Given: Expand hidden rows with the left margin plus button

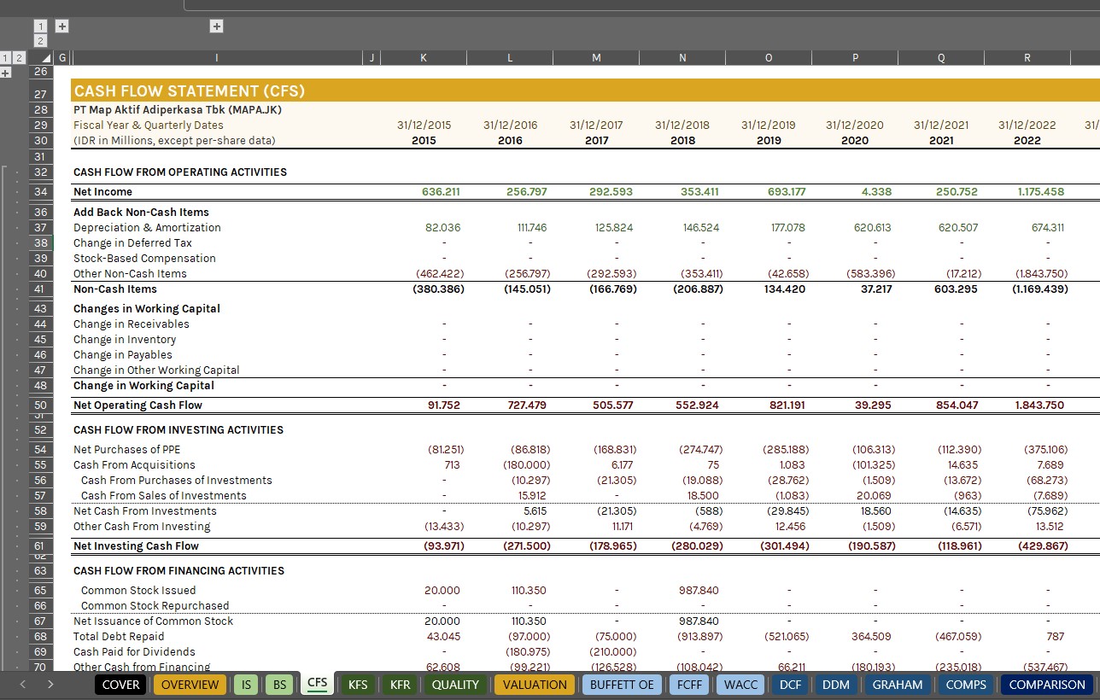Looking at the screenshot, I should pyautogui.click(x=6, y=72).
